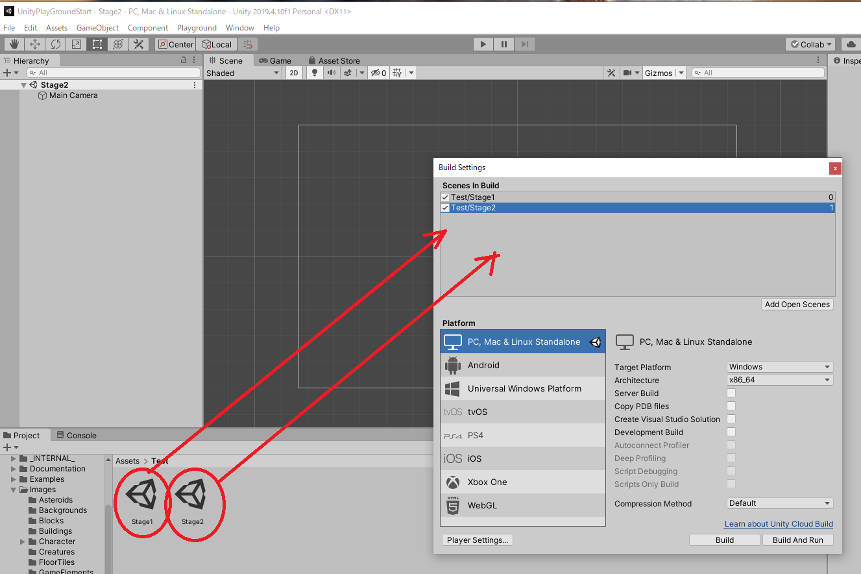861x574 pixels.
Task: Enable Create Visual Studio Solution checkbox
Action: [x=731, y=419]
